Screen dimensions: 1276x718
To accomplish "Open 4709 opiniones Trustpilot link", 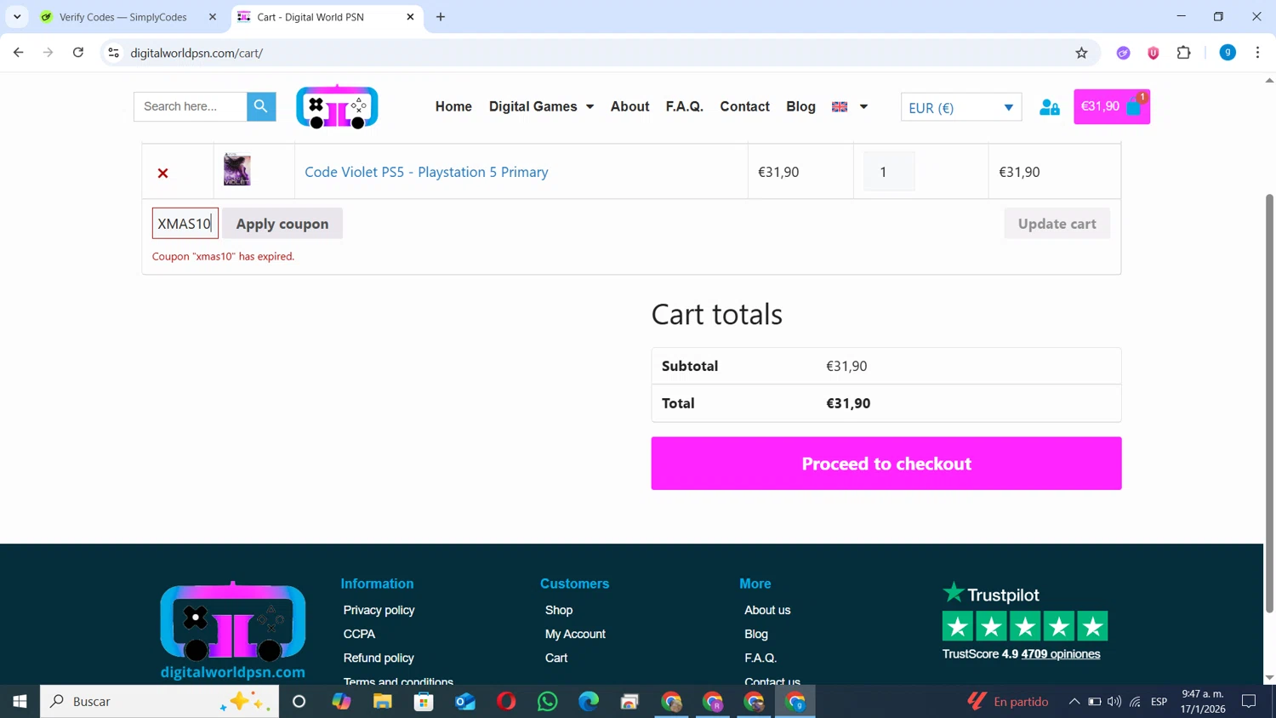I will click(x=1061, y=654).
